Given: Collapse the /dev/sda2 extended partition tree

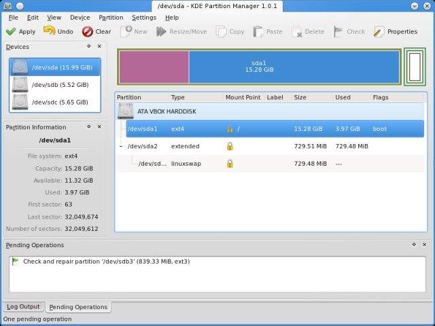Looking at the screenshot, I should [x=121, y=146].
